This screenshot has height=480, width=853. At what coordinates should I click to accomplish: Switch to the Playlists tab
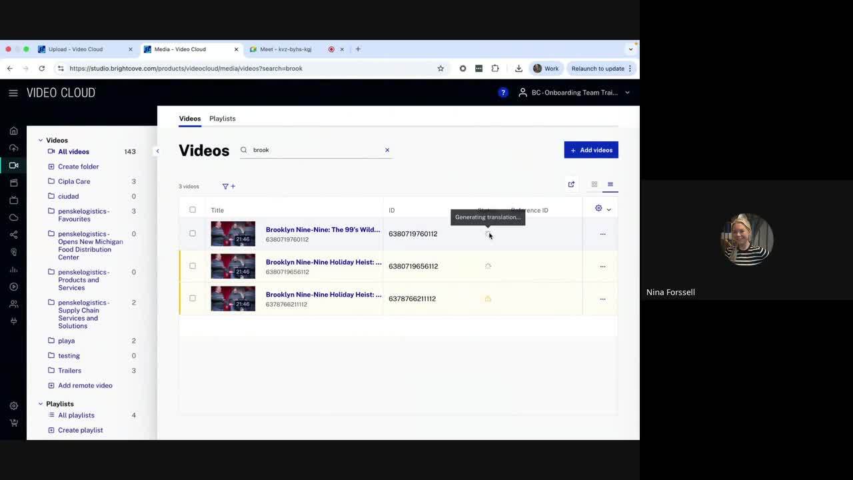click(222, 119)
